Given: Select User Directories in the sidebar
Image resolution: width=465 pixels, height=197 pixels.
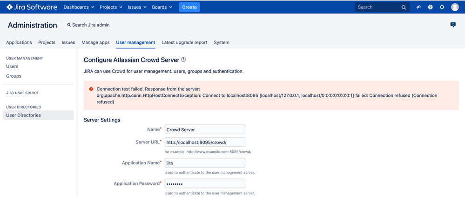Looking at the screenshot, I should 38,115.
